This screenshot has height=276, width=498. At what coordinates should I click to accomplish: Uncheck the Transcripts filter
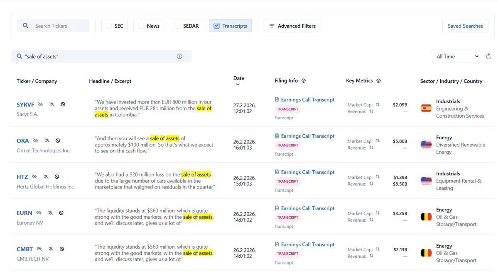(x=217, y=26)
